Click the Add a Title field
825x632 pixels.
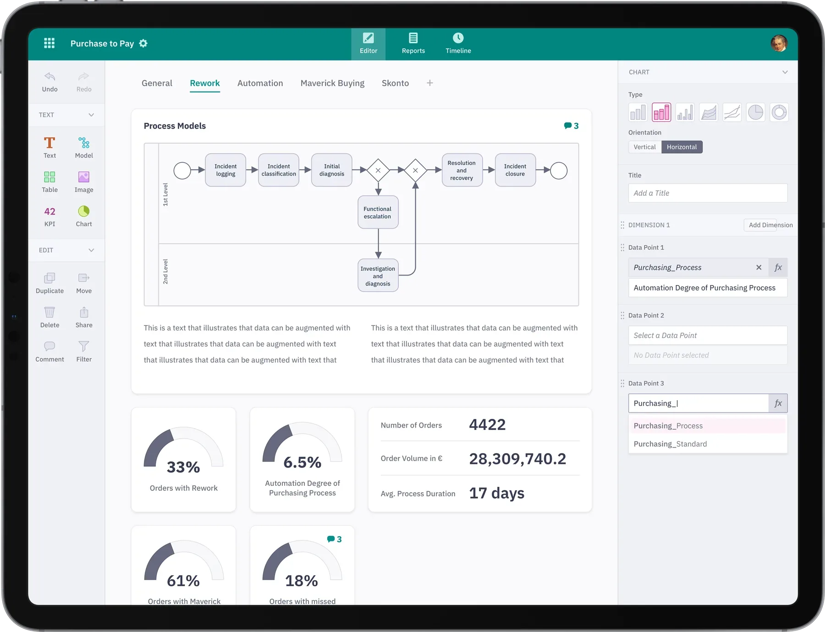click(x=708, y=193)
